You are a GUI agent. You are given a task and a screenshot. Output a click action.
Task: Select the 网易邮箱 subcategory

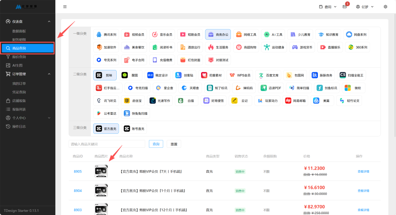click(295, 101)
